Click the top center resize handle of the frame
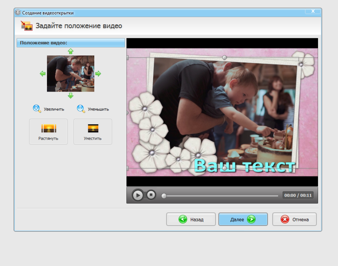This screenshot has width=338, height=266. (224, 58)
